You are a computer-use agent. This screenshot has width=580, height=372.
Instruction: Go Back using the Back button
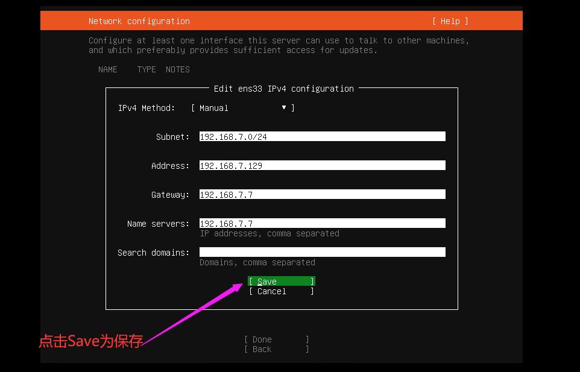[x=276, y=349]
